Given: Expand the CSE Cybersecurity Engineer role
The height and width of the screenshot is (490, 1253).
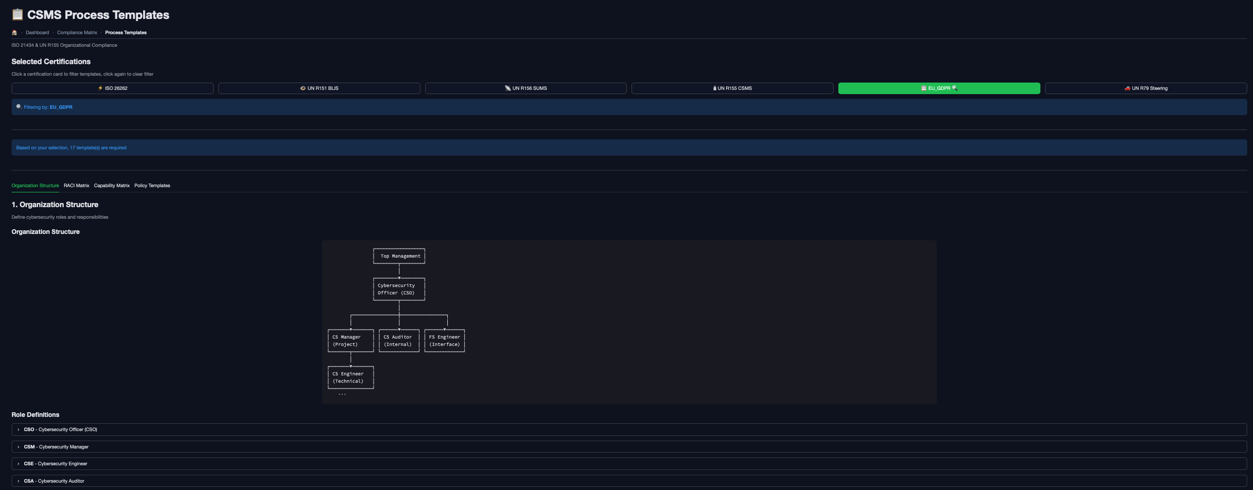Looking at the screenshot, I should (x=55, y=464).
